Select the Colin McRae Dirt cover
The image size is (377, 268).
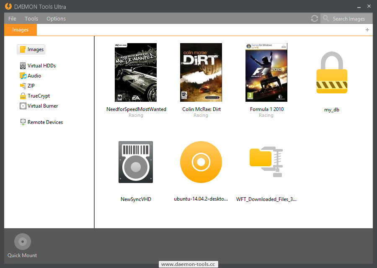pos(201,72)
